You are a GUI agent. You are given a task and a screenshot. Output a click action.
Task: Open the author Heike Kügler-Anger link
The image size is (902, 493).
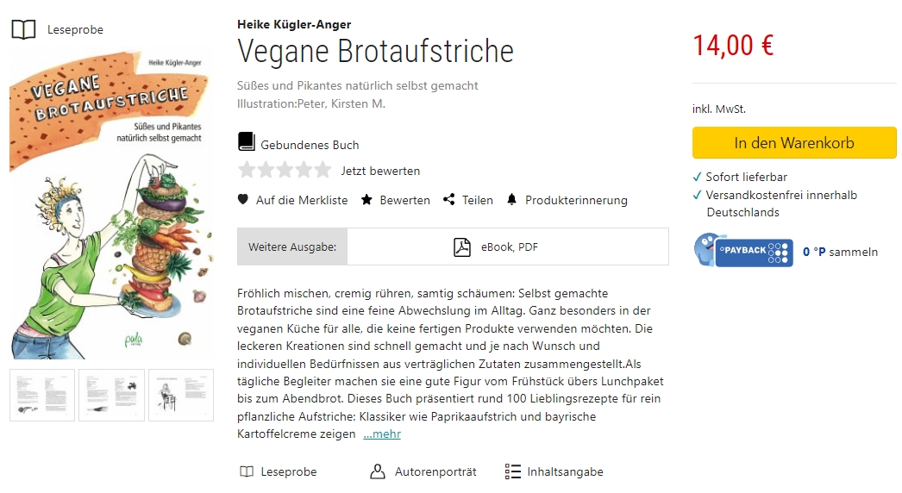(294, 24)
